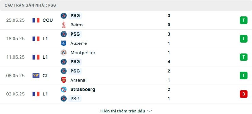Viewport: 252px width, 114px height.
Task: Expand the list with the chevron arrow at the bottom
Action: [150, 111]
